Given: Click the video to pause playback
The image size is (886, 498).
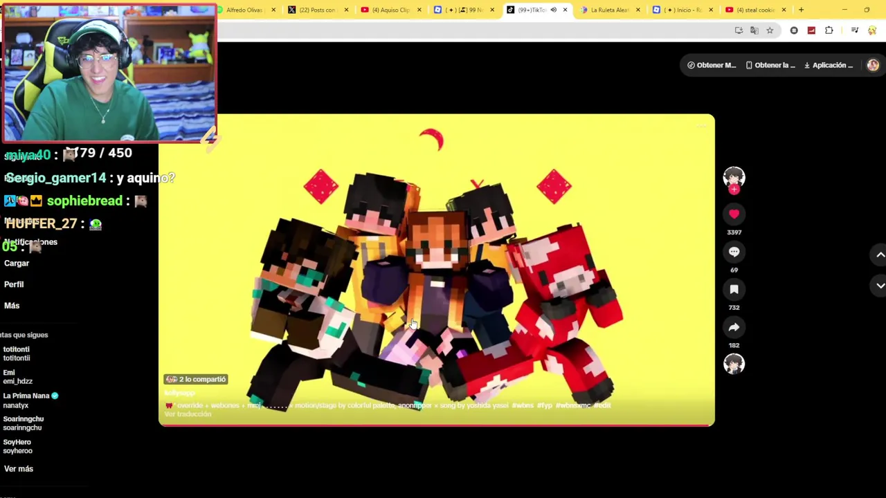Looking at the screenshot, I should pos(436,270).
